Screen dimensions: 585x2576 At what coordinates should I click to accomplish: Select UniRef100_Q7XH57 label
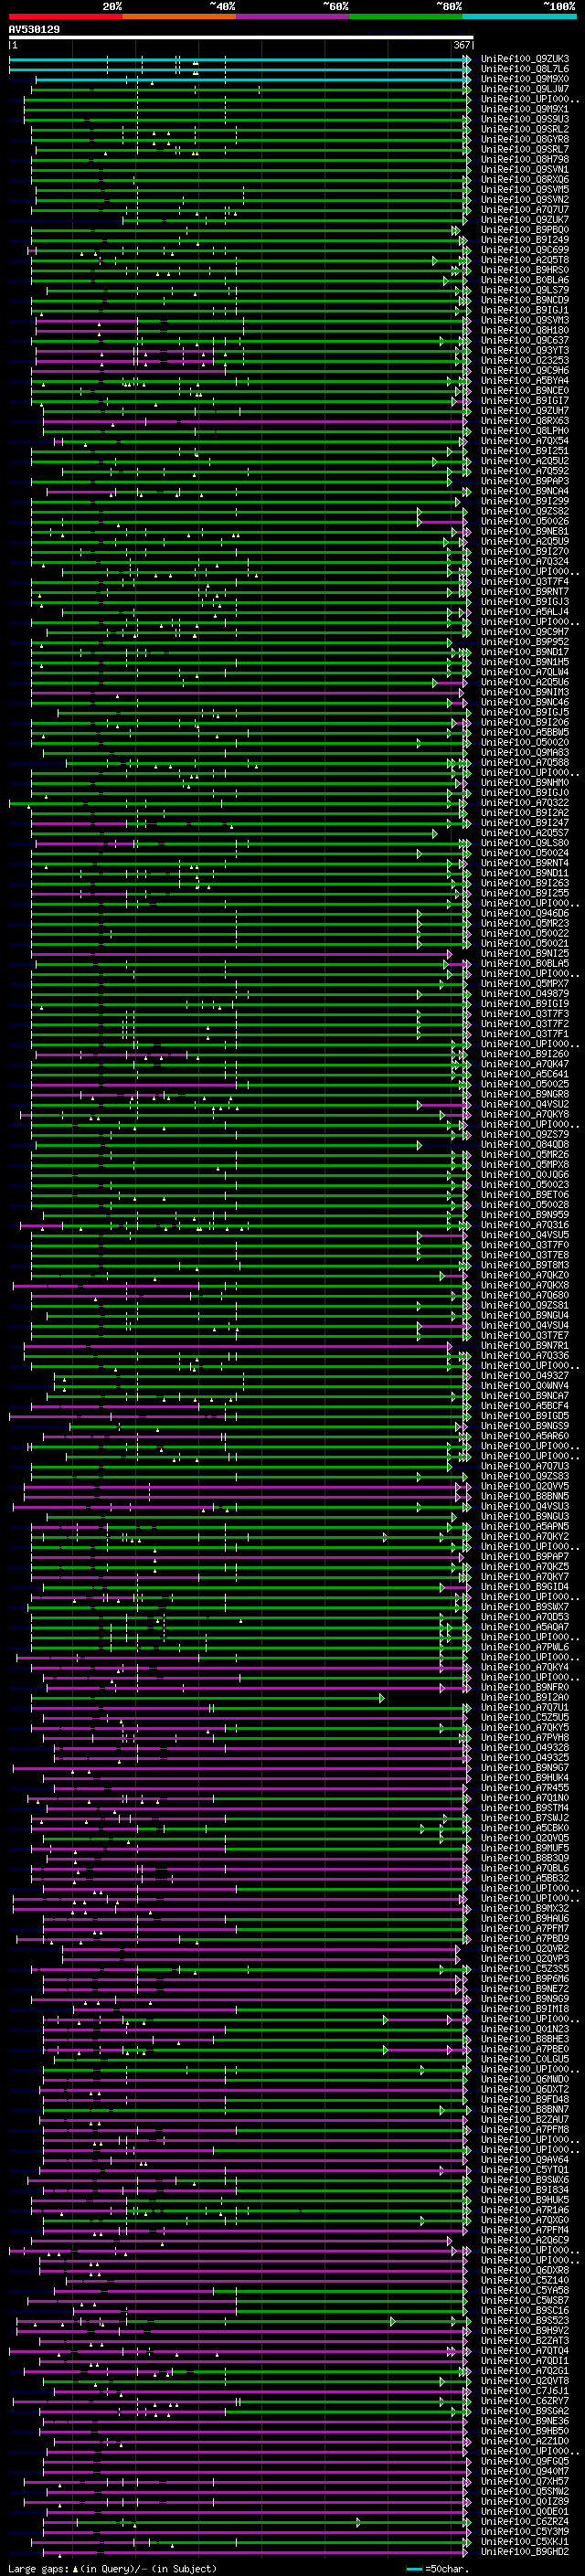click(x=525, y=2481)
